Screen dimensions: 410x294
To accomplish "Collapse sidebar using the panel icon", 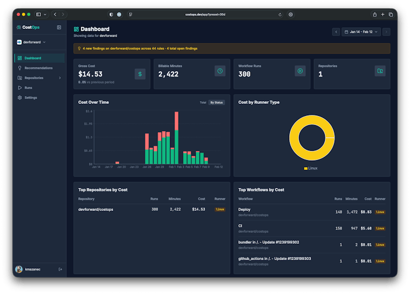I will pos(59,27).
